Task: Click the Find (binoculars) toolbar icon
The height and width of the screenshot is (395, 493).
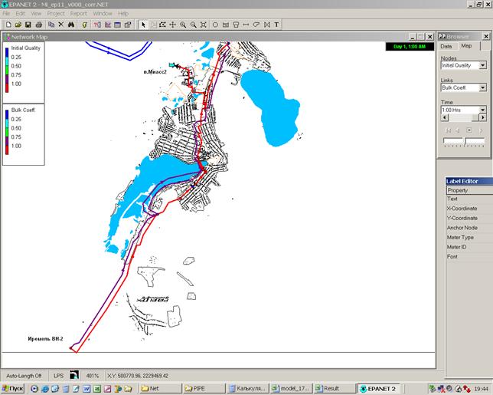Action: pyautogui.click(x=71, y=25)
